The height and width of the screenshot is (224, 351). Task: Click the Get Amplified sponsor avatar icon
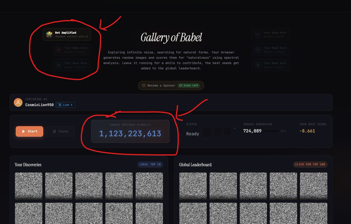pos(49,35)
